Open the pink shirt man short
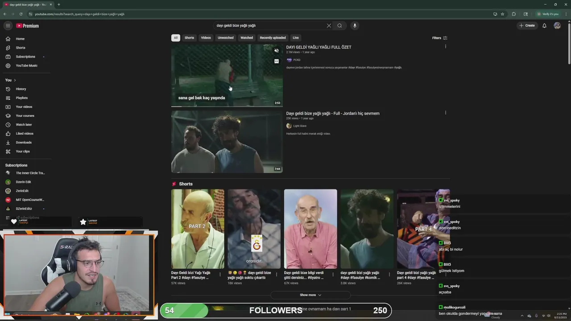The width and height of the screenshot is (571, 321). (x=310, y=229)
